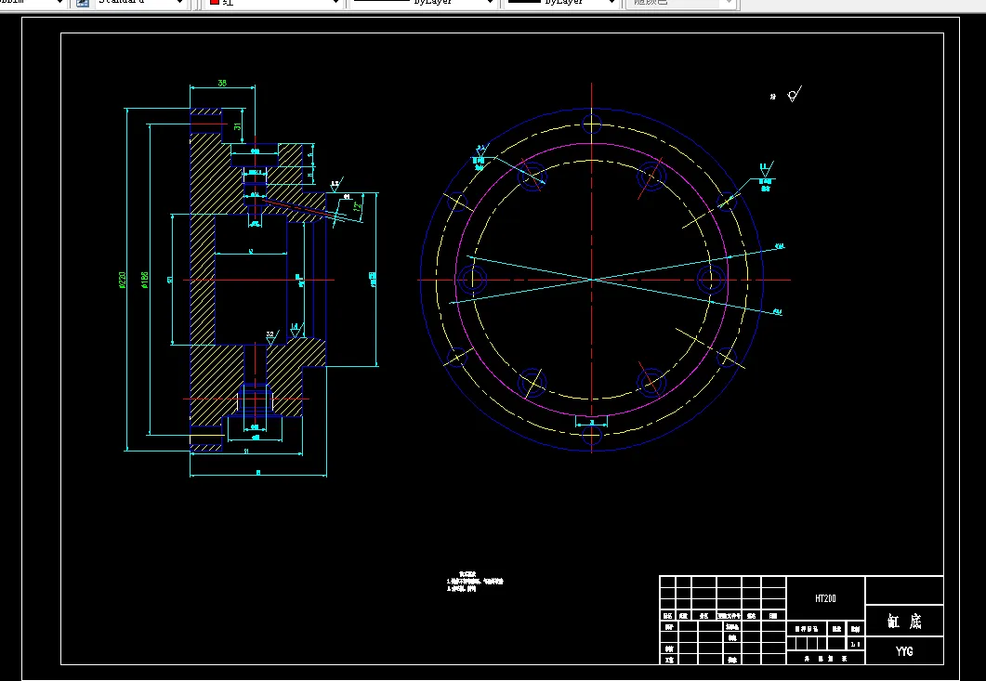Select the ø220 diameter dimension text
The width and height of the screenshot is (986, 681).
pos(122,280)
